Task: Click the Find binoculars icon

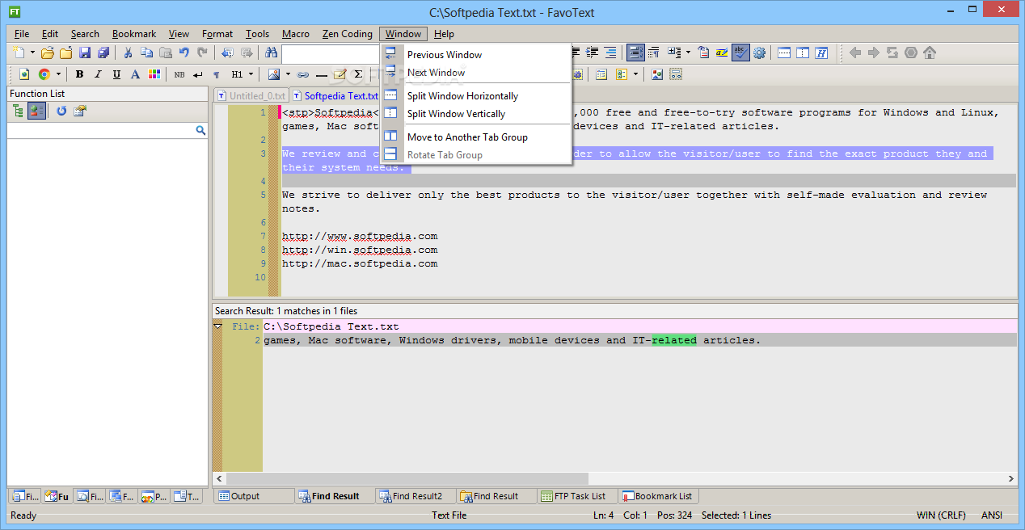Action: 272,53
